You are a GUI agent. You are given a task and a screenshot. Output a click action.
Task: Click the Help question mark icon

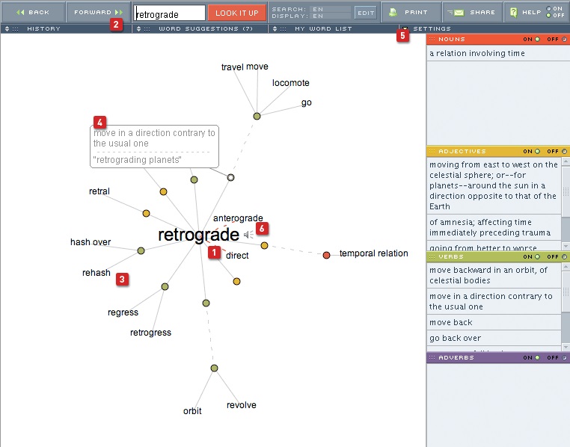pos(514,12)
